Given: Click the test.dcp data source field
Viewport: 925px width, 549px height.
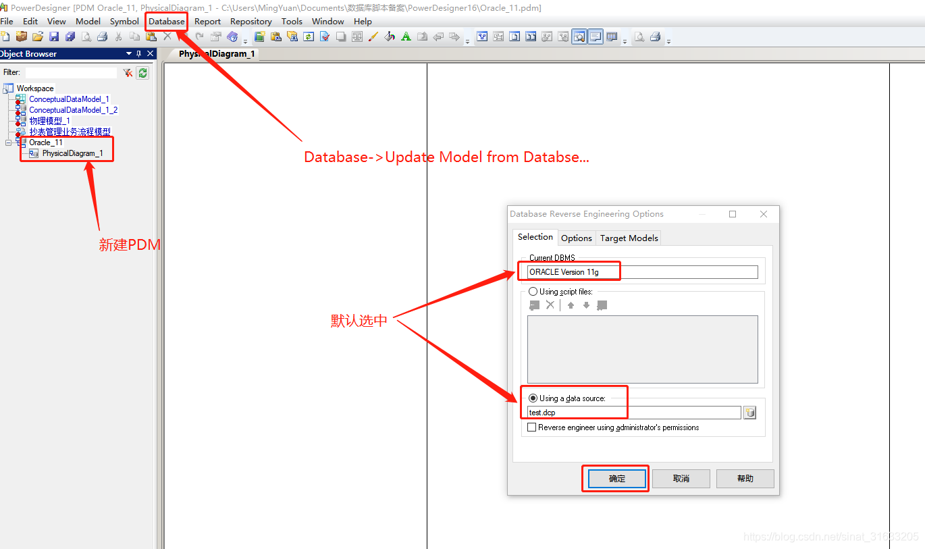Looking at the screenshot, I should 634,413.
